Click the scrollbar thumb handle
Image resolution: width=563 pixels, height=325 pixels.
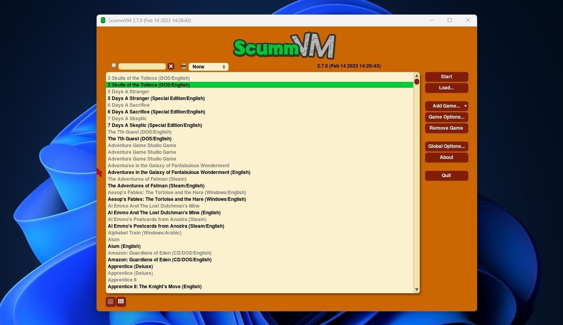[x=416, y=82]
